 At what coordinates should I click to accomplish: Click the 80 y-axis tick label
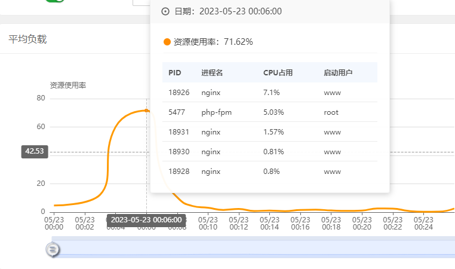(x=41, y=98)
